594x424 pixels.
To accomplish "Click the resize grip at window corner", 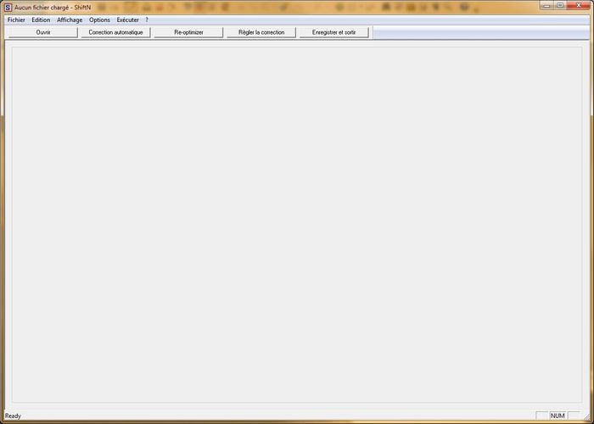I will (586, 416).
